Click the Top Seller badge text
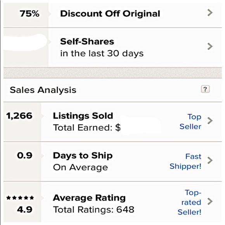Screen dimensions: 225x225 coord(190,122)
